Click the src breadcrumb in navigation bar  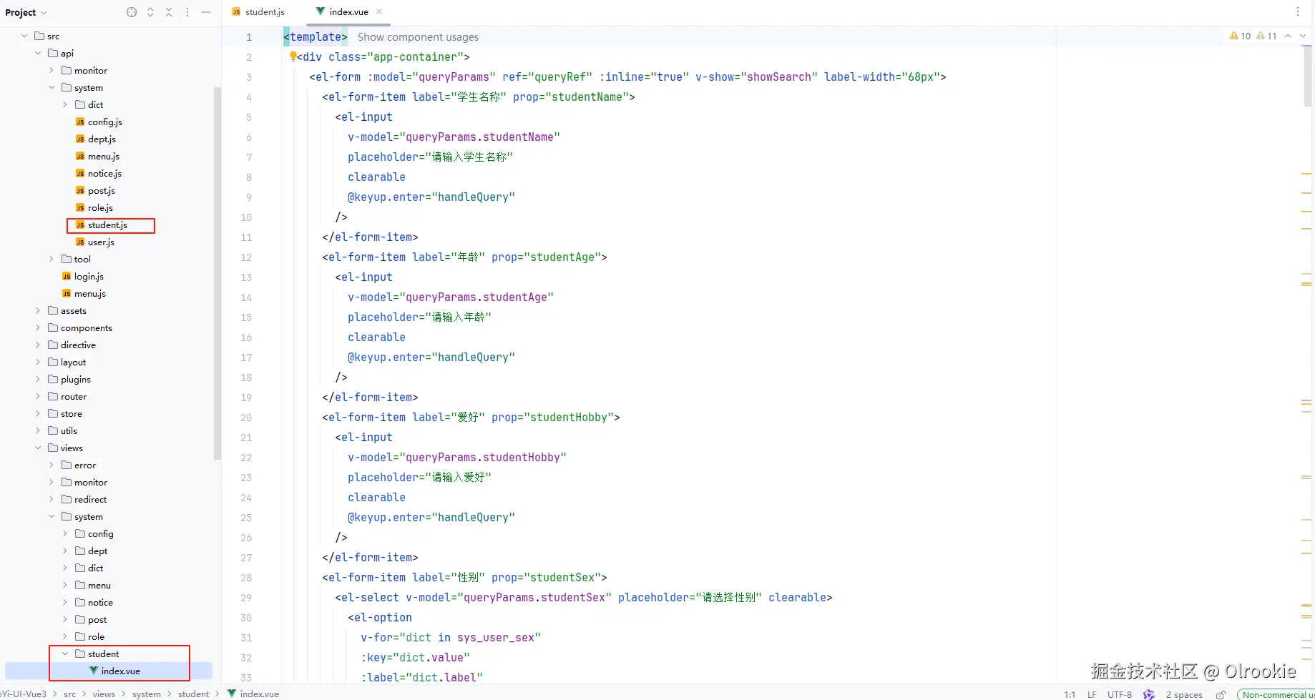point(69,694)
